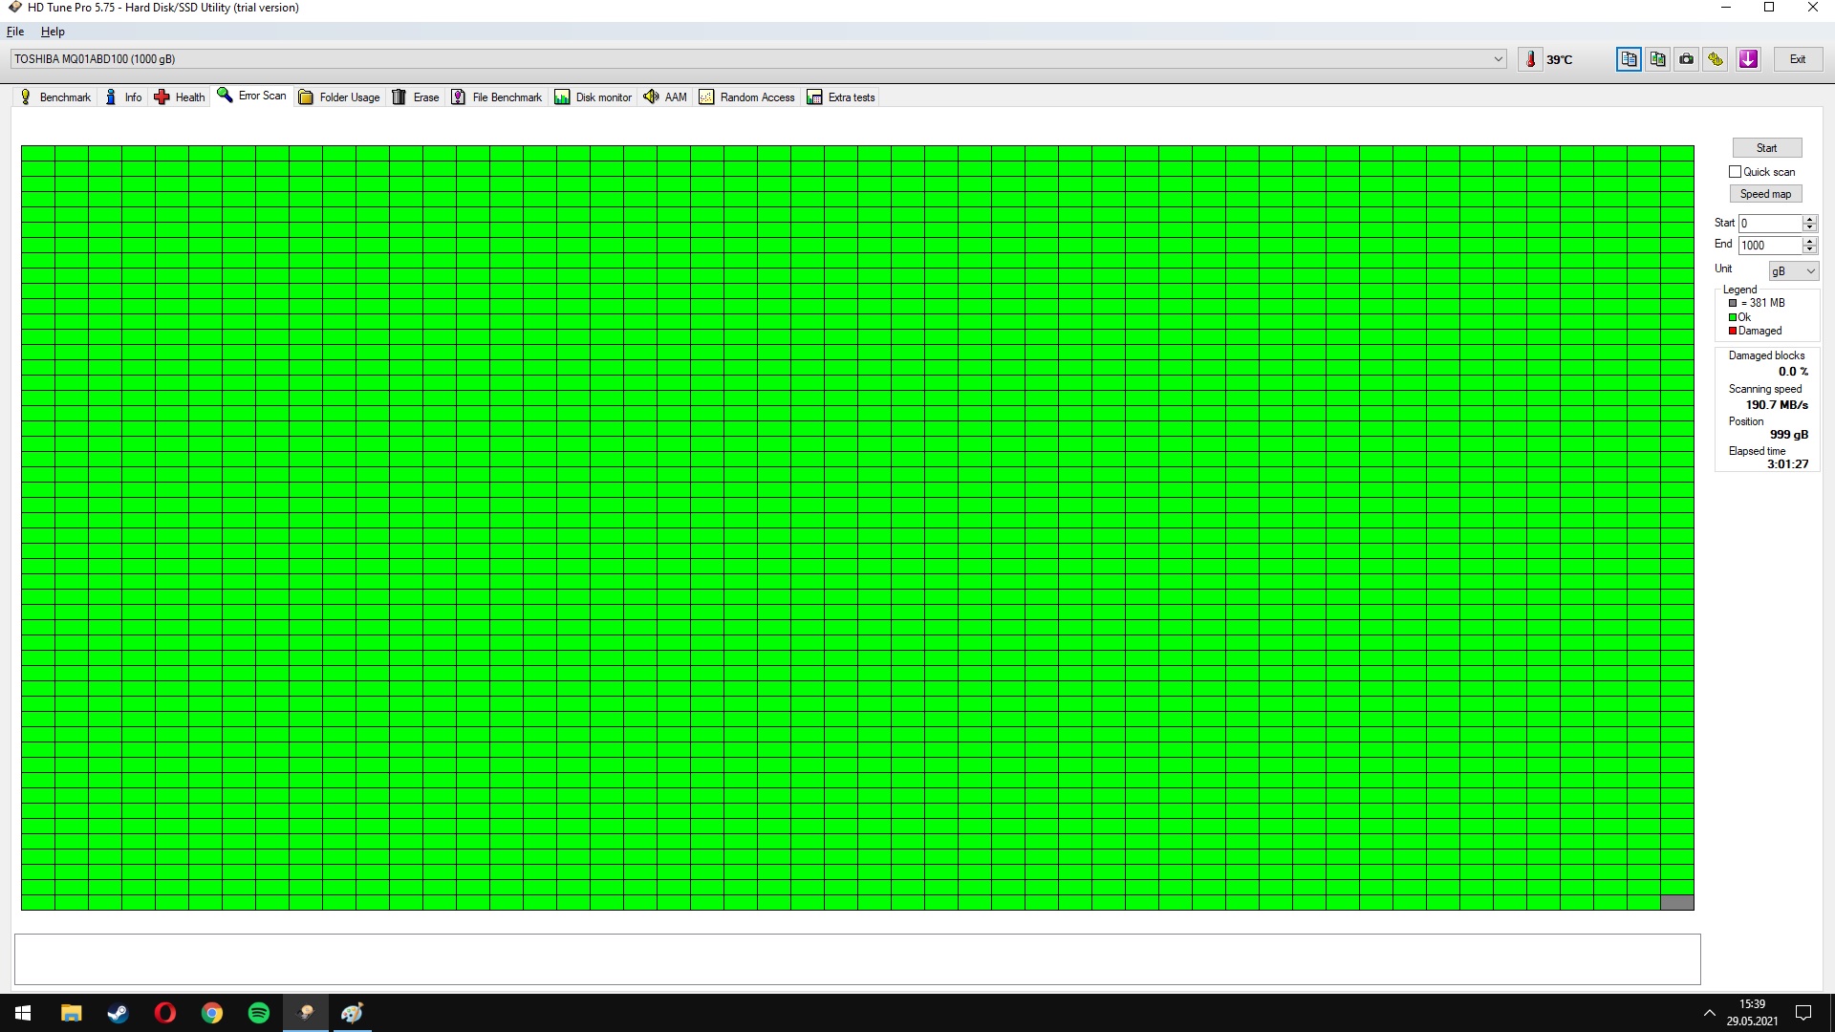Switch to the Extra tests tab
Screen dimensions: 1835x1032
(841, 97)
